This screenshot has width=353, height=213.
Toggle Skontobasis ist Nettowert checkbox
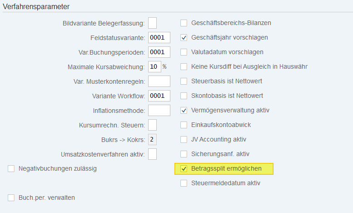coord(184,96)
